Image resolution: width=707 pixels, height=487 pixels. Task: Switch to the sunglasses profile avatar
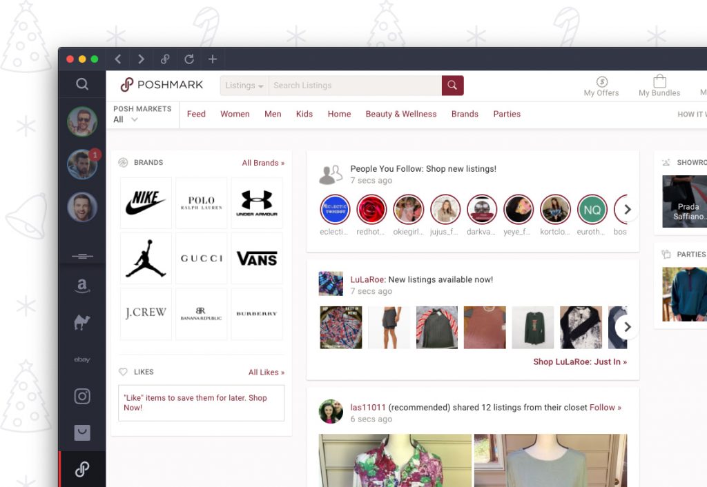[x=82, y=121]
